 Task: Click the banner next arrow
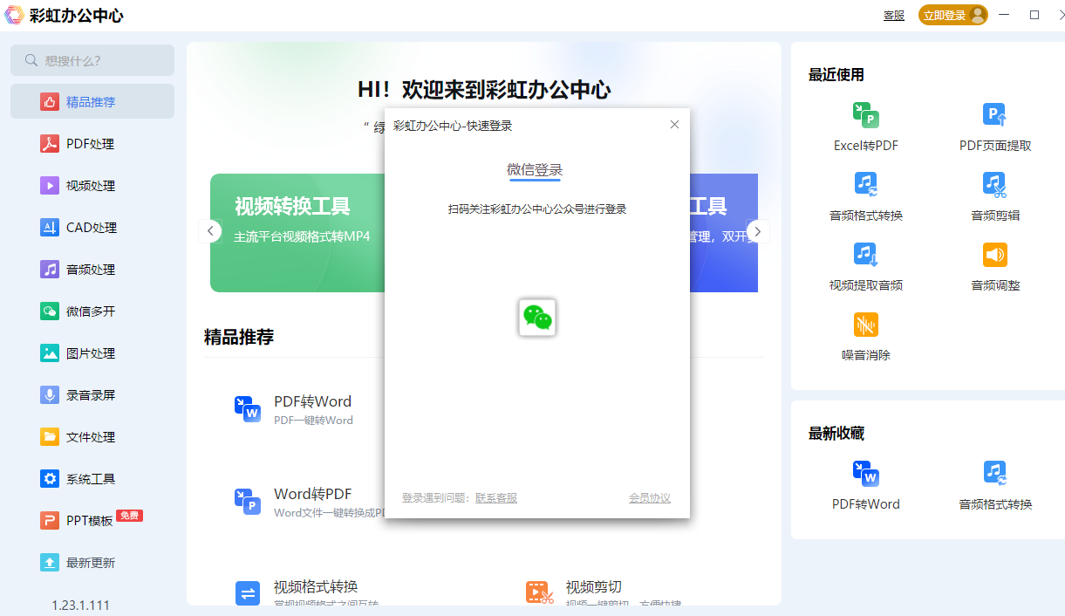click(758, 231)
